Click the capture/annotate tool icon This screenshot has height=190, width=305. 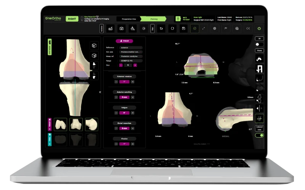point(111,28)
